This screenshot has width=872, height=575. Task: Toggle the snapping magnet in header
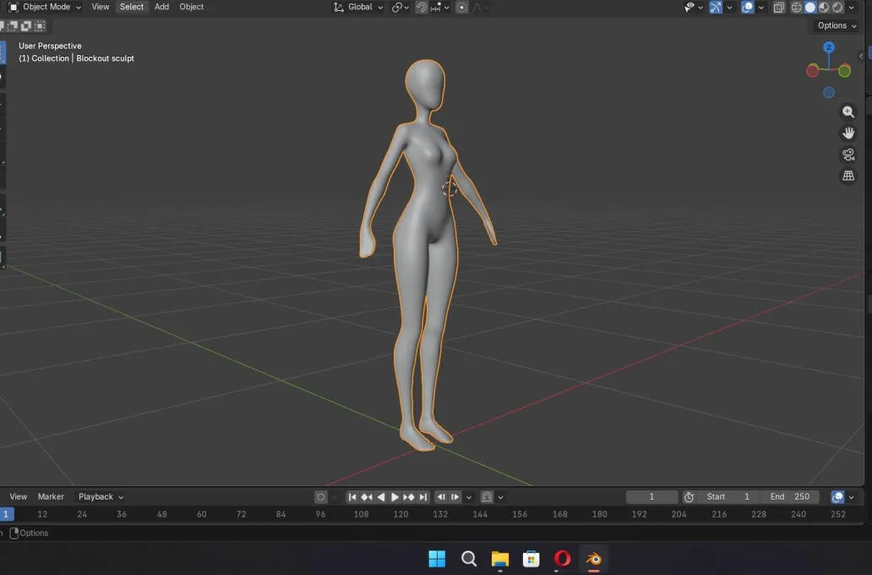[421, 8]
